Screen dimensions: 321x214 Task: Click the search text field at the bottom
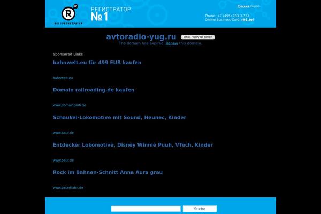(x=146, y=209)
